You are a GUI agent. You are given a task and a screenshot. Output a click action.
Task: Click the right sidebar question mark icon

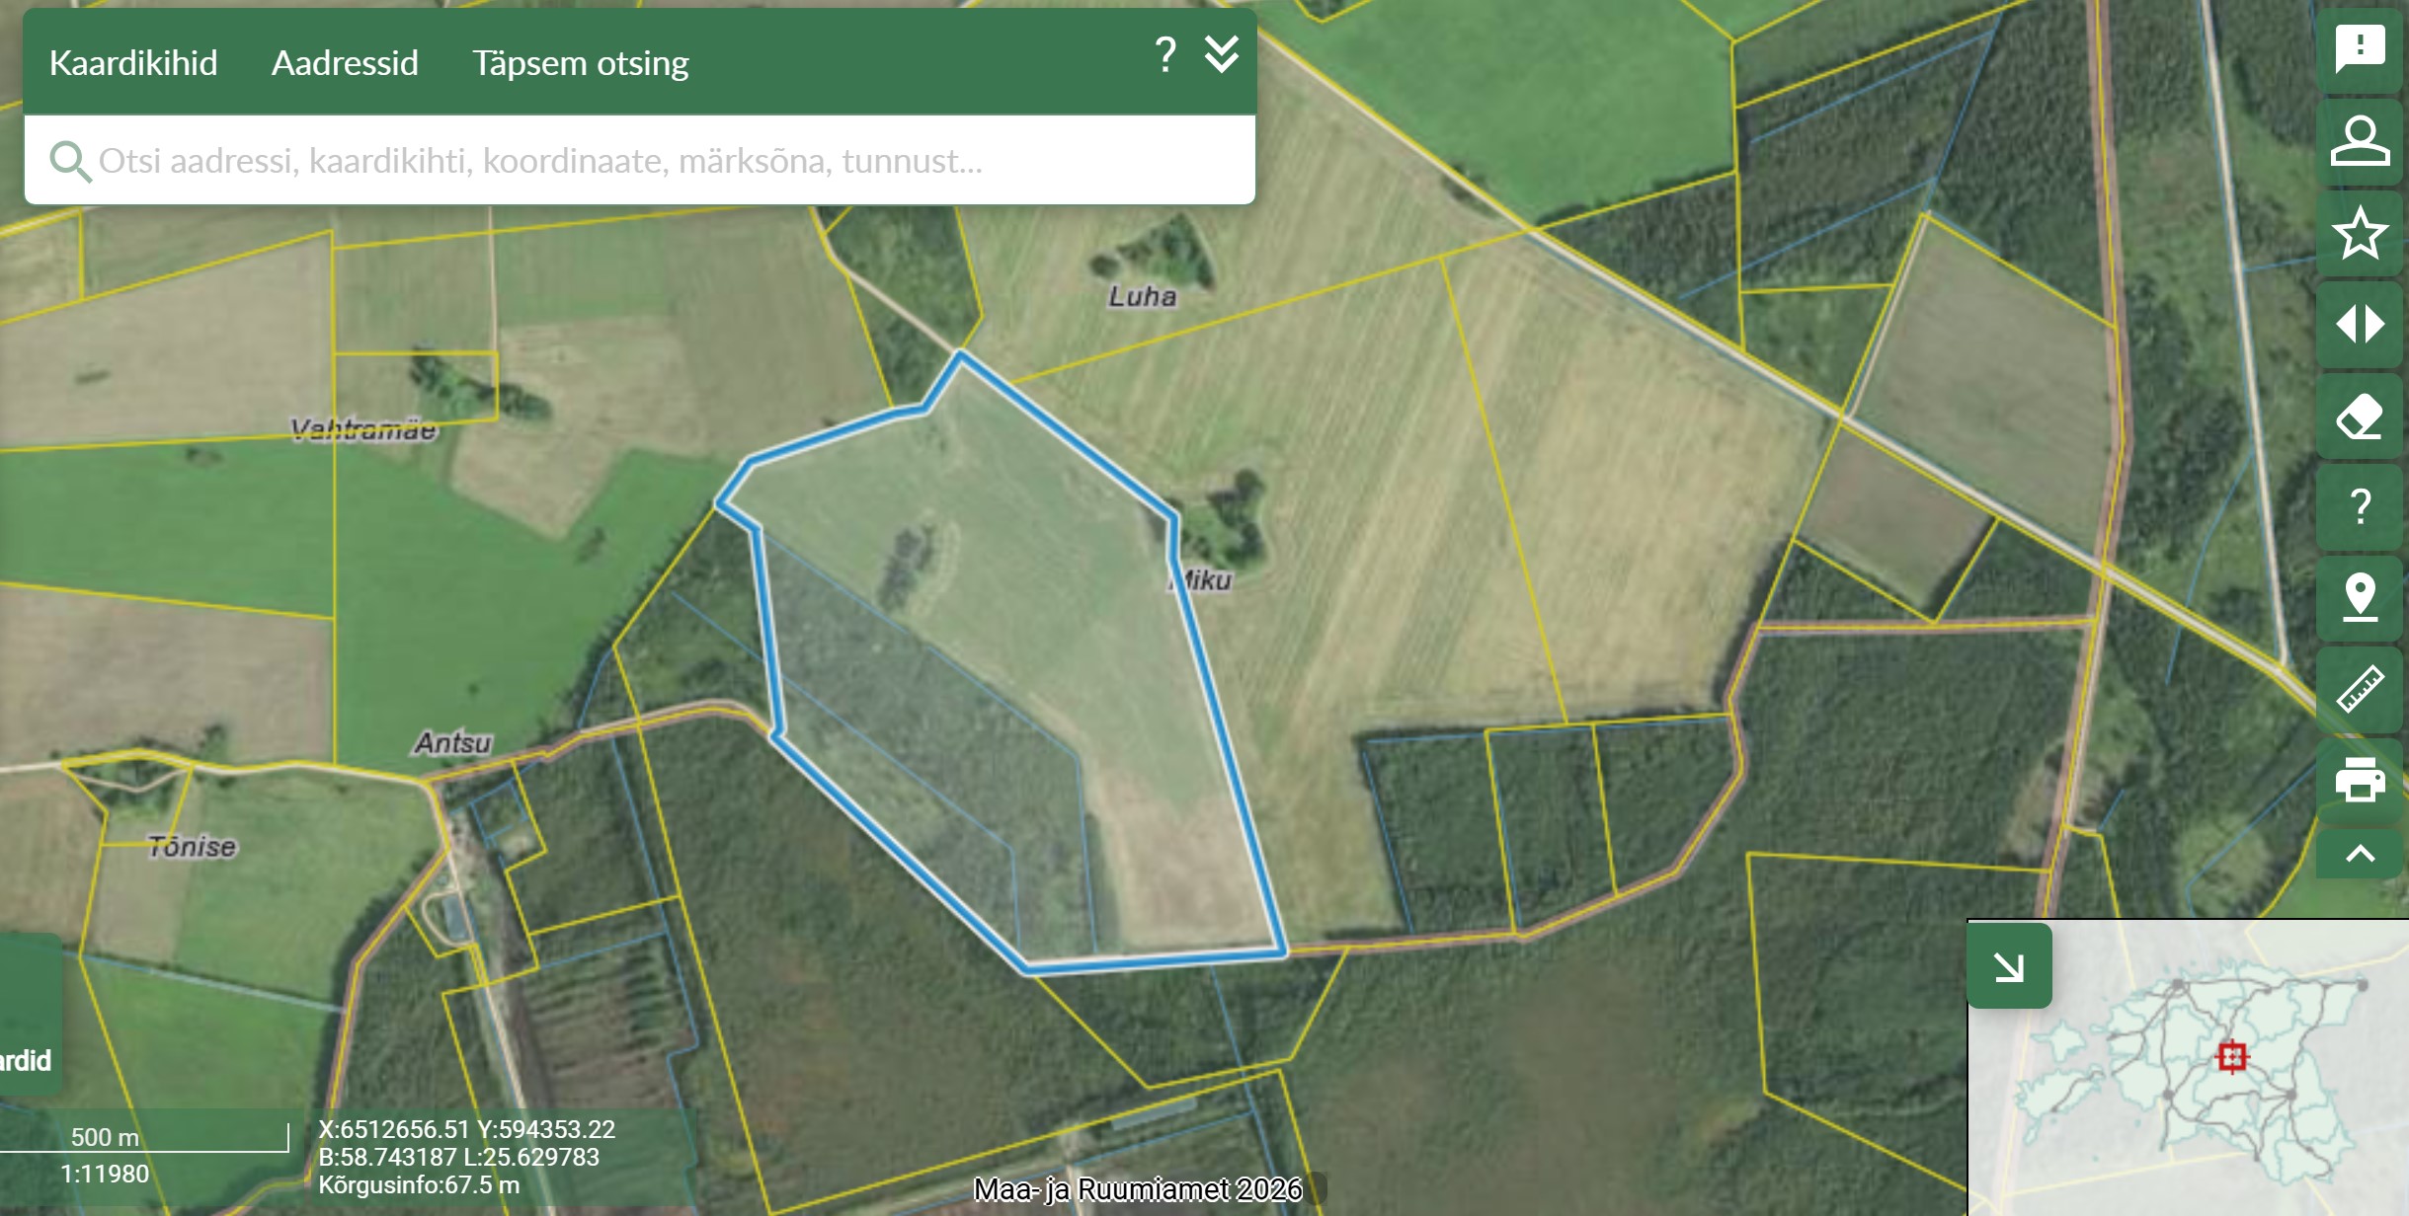[x=2360, y=506]
